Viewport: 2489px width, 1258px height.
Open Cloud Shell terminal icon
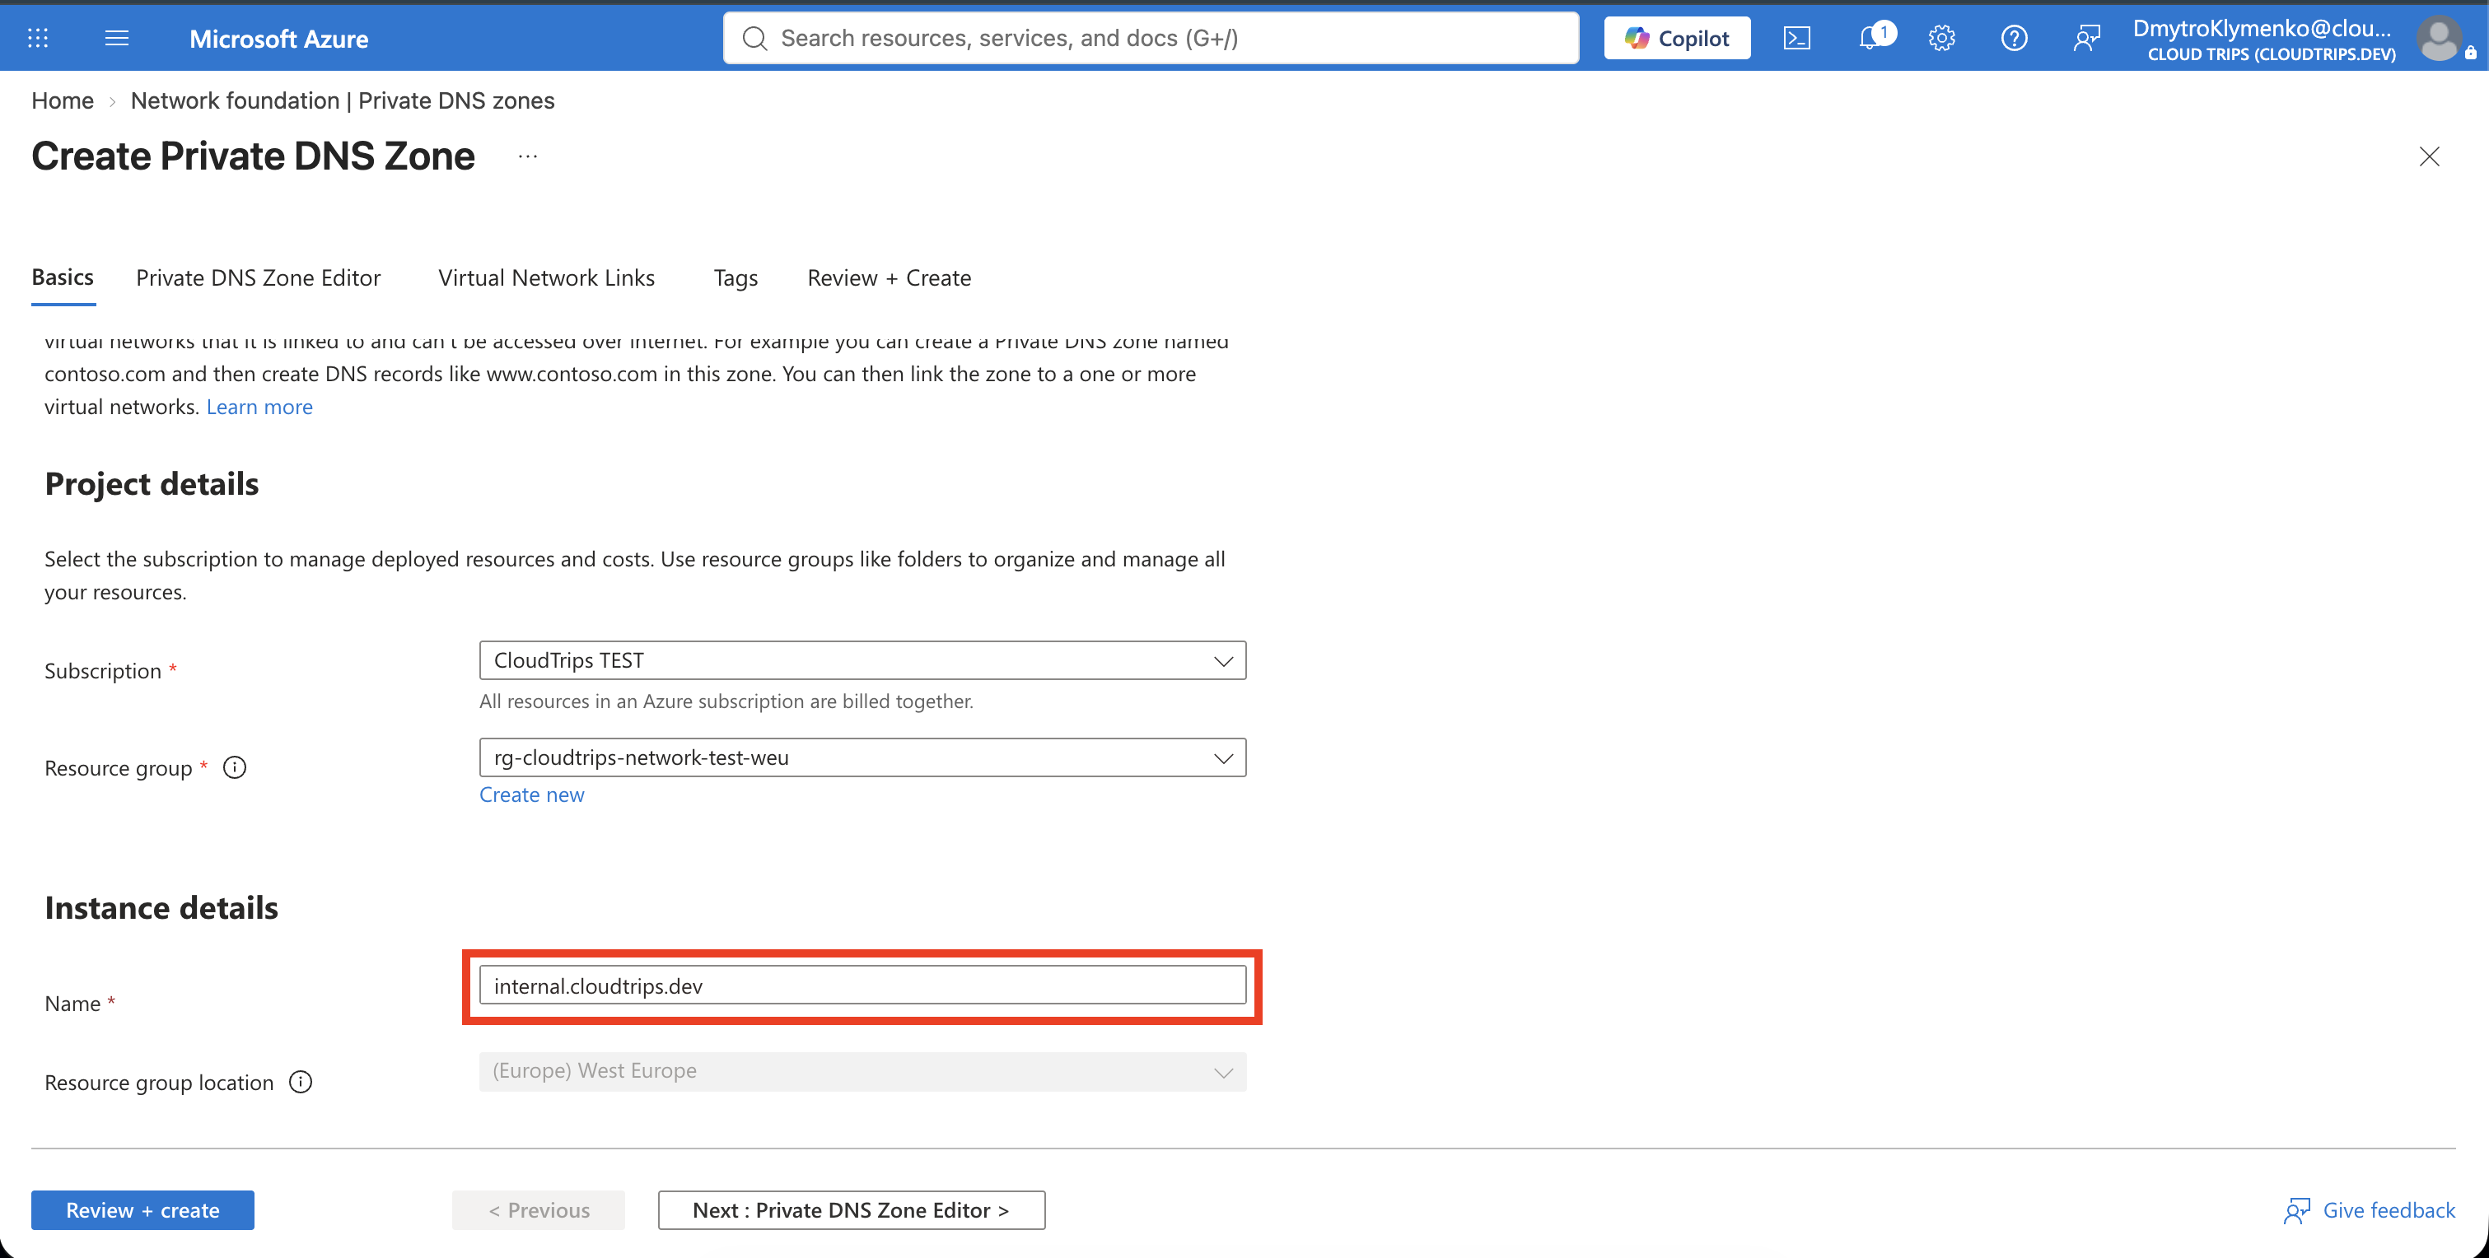1796,38
